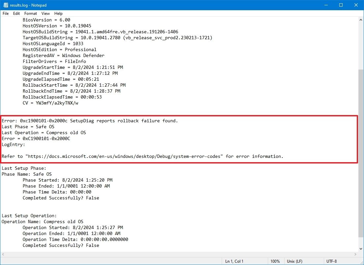Click the scrollbar up arrow
364x265 pixels.
(x=360, y=19)
